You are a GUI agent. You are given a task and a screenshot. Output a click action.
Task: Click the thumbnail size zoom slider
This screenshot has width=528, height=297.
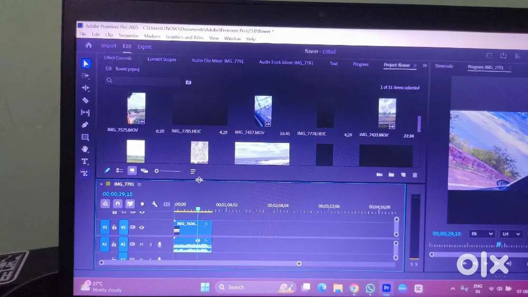168,171
